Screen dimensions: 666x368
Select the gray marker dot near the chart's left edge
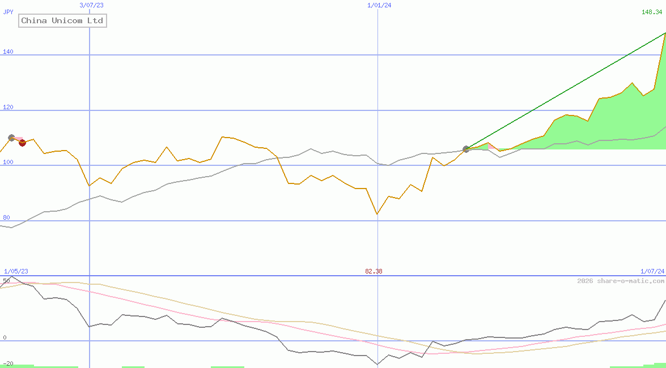[11, 136]
